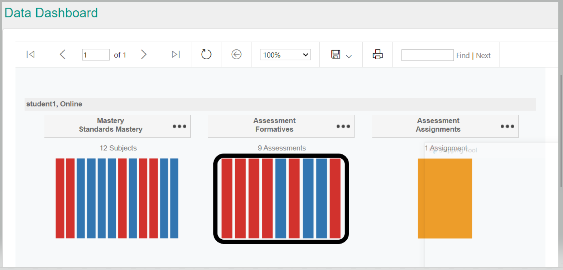Image resolution: width=563 pixels, height=270 pixels.
Task: Refresh the report
Action: pyautogui.click(x=206, y=55)
